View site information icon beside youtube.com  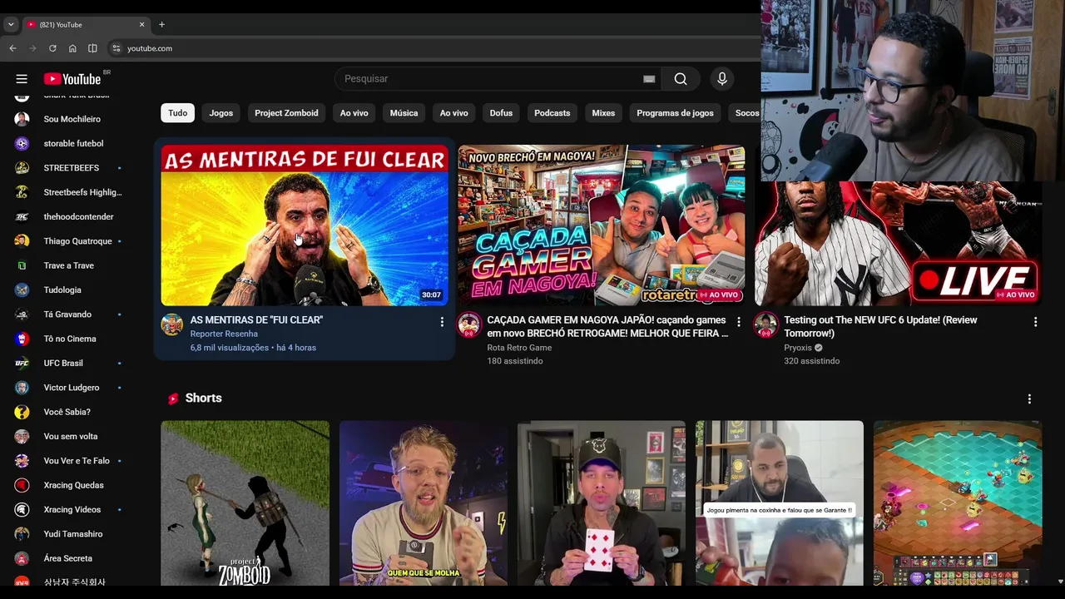click(116, 48)
